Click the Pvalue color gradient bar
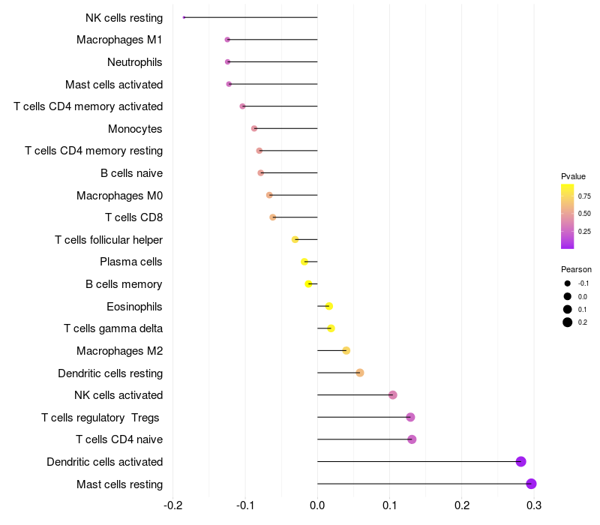The width and height of the screenshot is (600, 525). point(568,216)
